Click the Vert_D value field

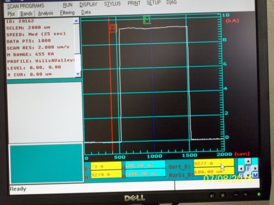[214, 163]
